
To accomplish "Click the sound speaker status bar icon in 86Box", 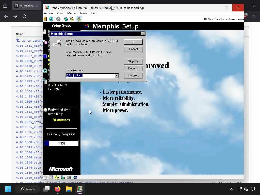I will (x=75, y=177).
